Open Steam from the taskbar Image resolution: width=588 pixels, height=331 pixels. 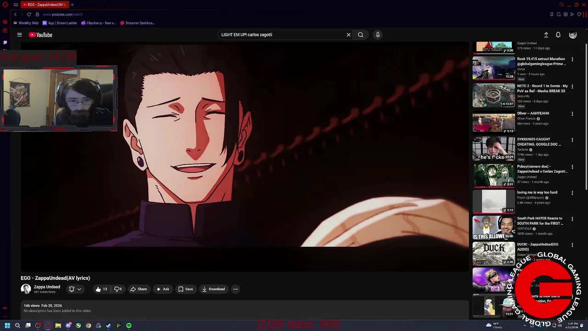click(x=108, y=325)
